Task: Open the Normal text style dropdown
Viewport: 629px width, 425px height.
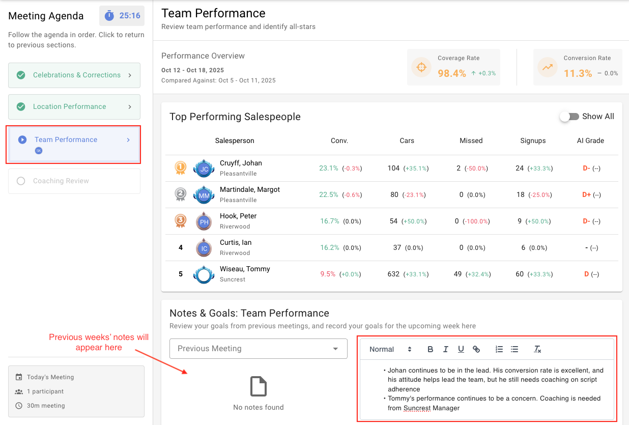Action: pyautogui.click(x=390, y=349)
